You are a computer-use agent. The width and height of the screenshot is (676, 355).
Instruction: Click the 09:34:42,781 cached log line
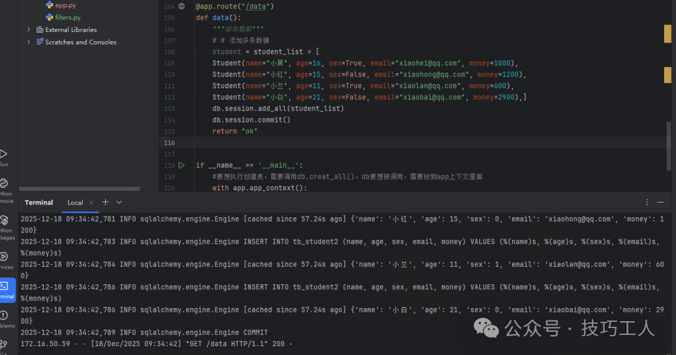(x=342, y=224)
